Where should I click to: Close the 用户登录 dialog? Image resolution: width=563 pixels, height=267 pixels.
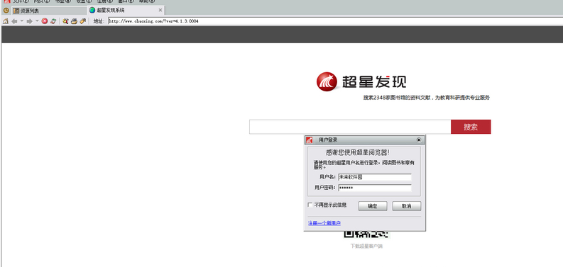point(419,140)
